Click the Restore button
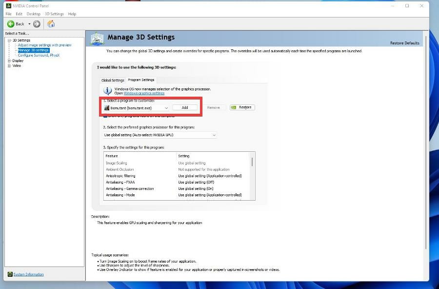 click(242, 107)
